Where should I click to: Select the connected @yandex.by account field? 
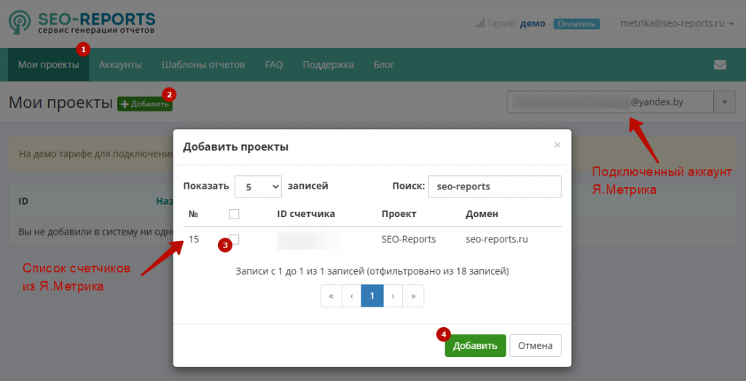pos(610,102)
